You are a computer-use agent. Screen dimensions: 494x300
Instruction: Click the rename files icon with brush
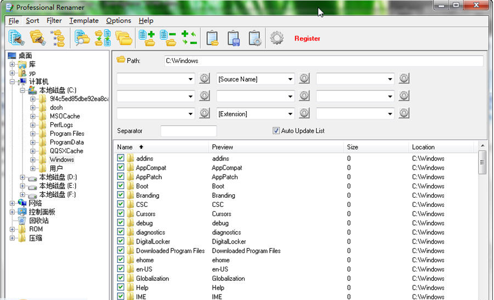point(16,38)
